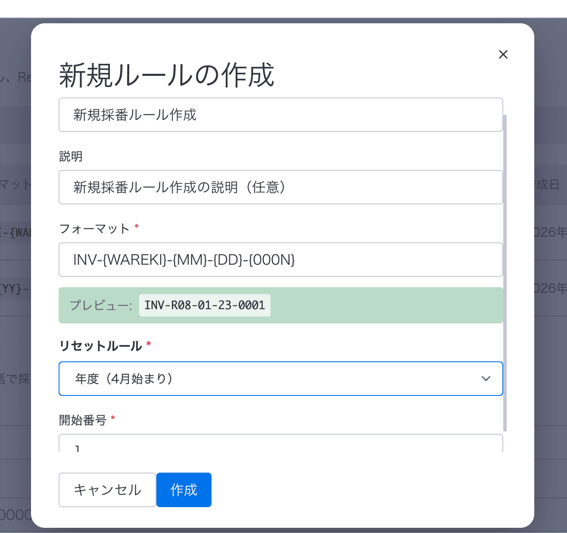Dismiss the dialog with the X icon
Viewport: 567px width, 533px height.
(x=503, y=54)
